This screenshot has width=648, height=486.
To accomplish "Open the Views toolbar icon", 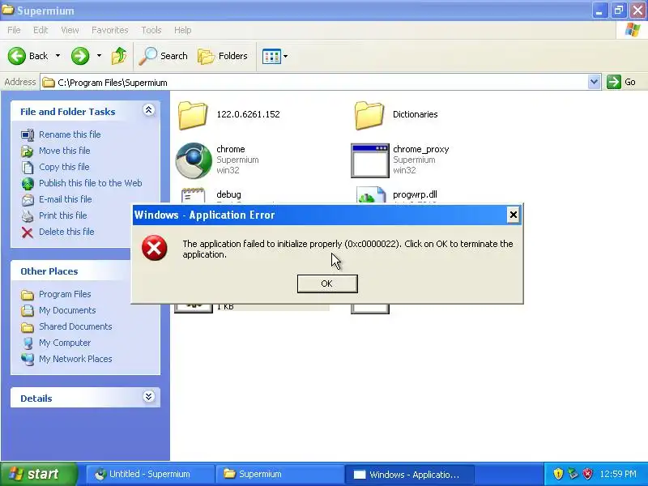I will pos(271,56).
